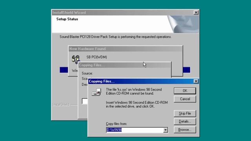This screenshot has height=141, width=251.
Task: Click the ks.sys cannot be found message
Action: coord(134,91)
